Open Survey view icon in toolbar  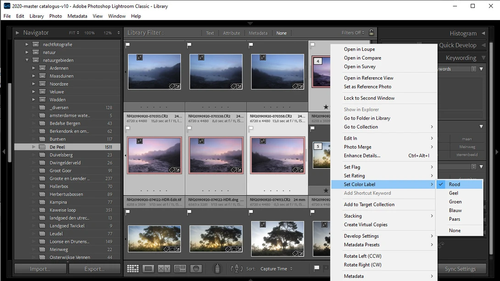click(180, 269)
